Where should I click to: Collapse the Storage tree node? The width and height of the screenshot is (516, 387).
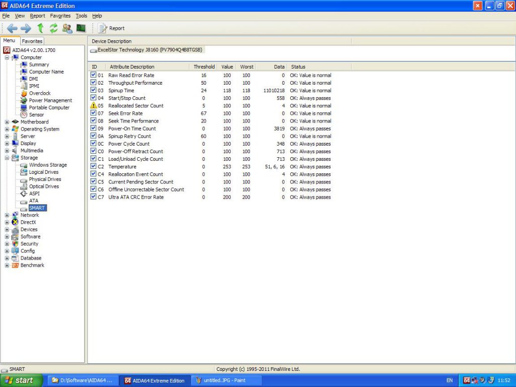pos(7,158)
